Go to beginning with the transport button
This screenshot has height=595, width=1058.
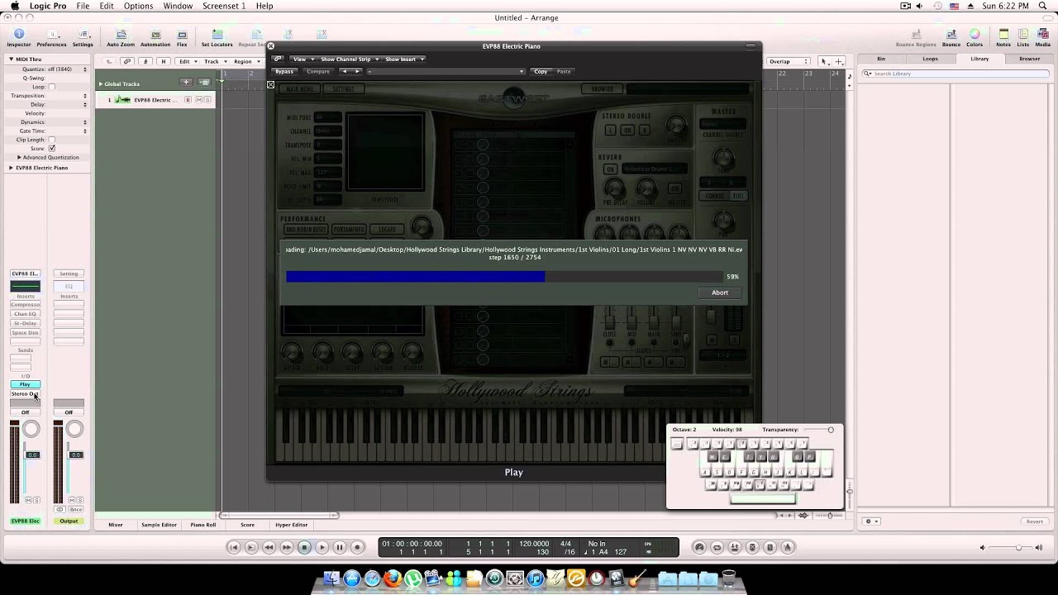click(x=233, y=547)
